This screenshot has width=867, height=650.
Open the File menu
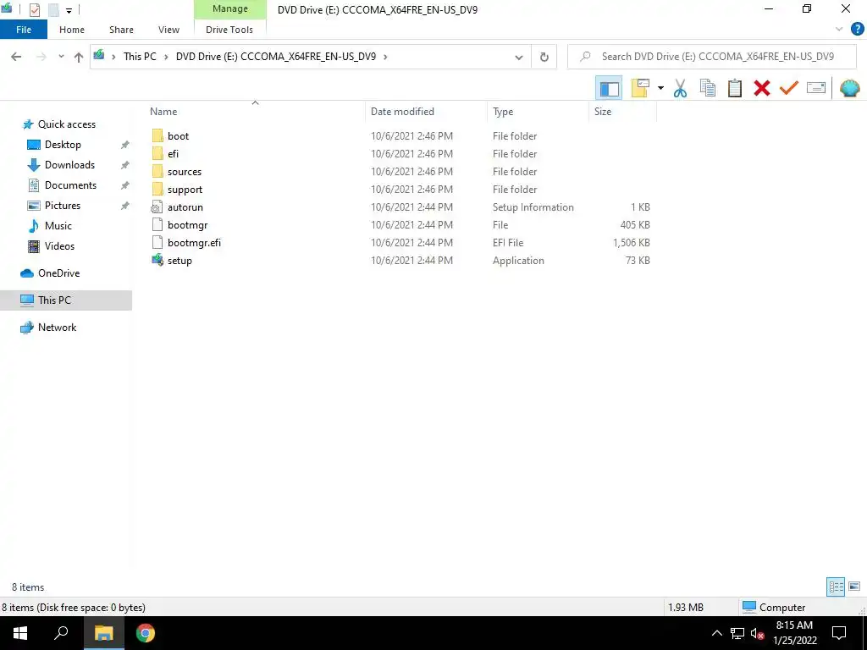[x=24, y=30]
